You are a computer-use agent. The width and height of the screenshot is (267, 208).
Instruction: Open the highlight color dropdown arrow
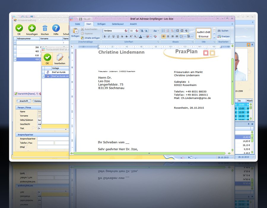point(151,36)
